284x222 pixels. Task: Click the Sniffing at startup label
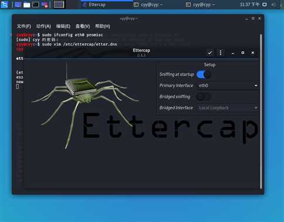tap(177, 75)
